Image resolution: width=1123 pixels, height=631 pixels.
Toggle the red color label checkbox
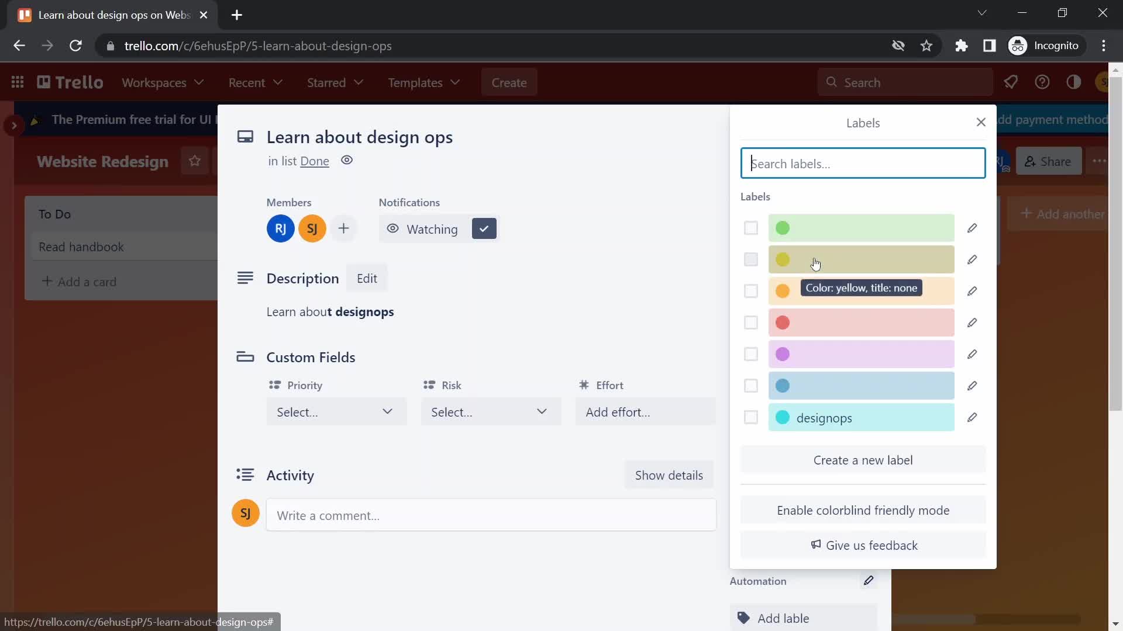click(750, 322)
